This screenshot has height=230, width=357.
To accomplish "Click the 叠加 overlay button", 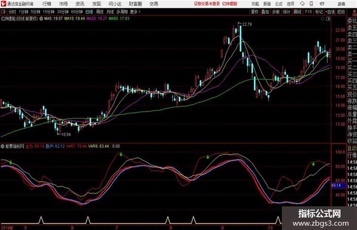I will tap(265, 12).
